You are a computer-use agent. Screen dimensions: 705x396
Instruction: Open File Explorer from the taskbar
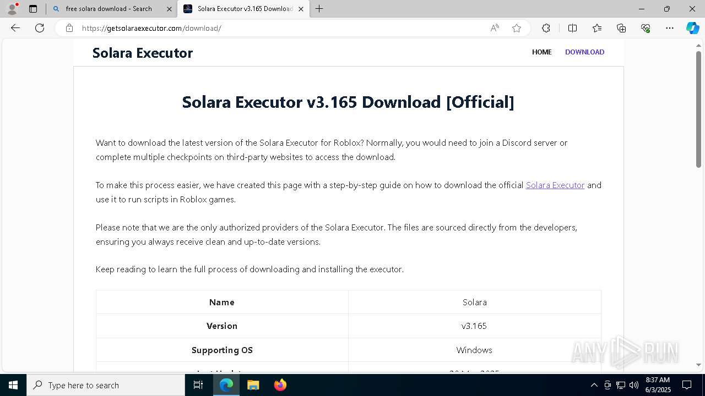click(253, 385)
